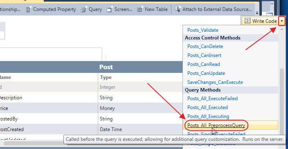Select SaveChanges_CanExecute method
The width and height of the screenshot is (288, 149).
point(215,82)
